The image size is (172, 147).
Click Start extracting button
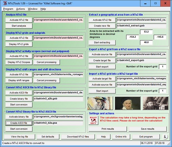tap(102, 43)
